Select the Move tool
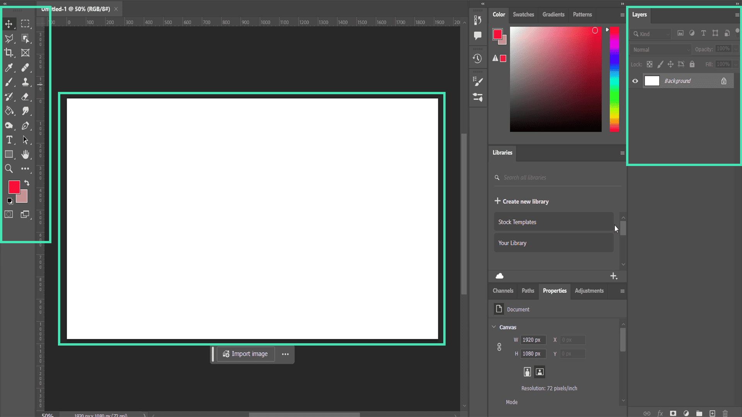This screenshot has width=742, height=417. pos(9,24)
